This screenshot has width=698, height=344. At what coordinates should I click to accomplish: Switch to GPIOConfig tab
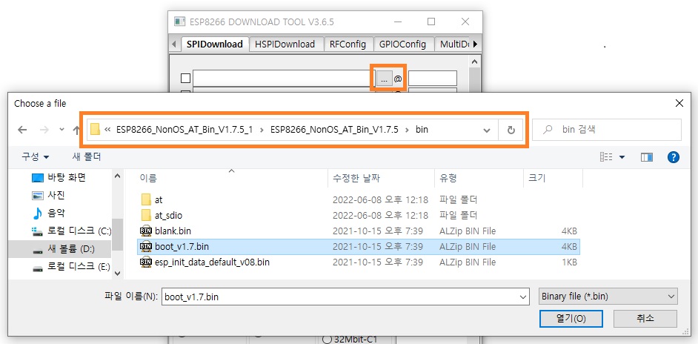pos(402,44)
